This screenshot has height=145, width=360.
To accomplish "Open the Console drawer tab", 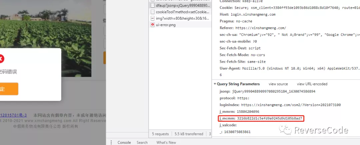I will [124, 142].
